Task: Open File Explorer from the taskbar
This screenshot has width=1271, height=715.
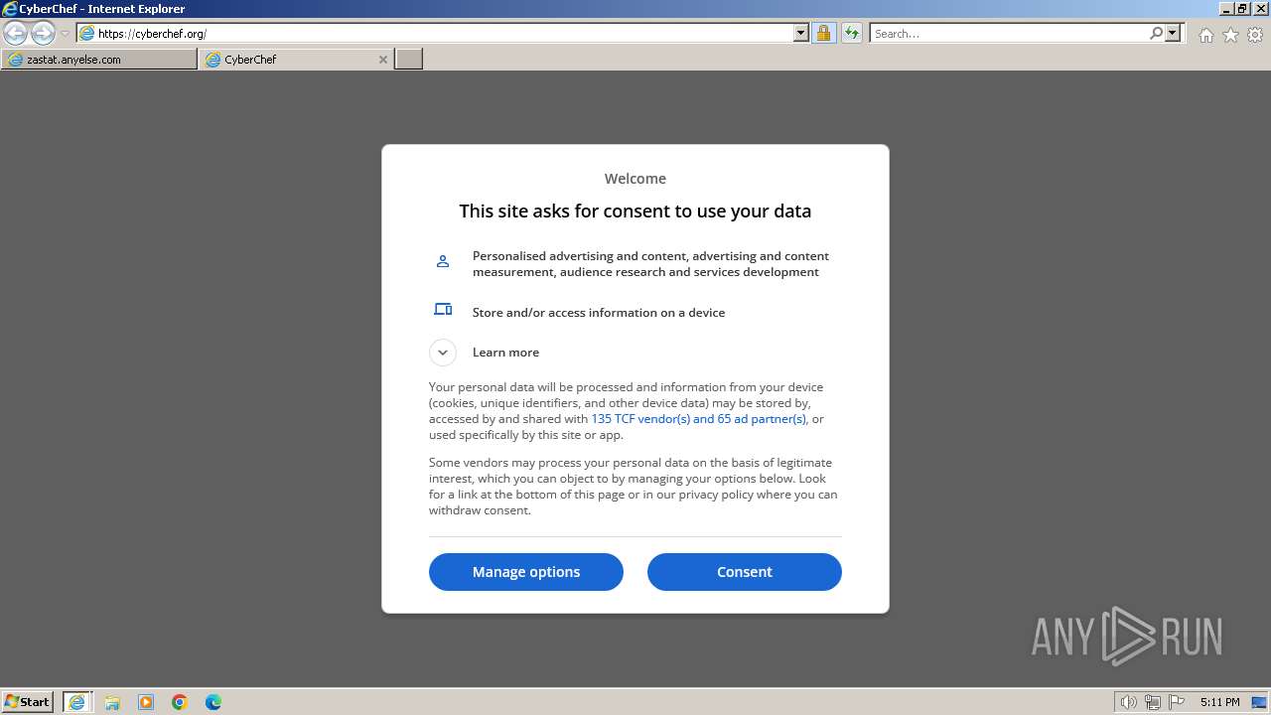Action: 112,702
